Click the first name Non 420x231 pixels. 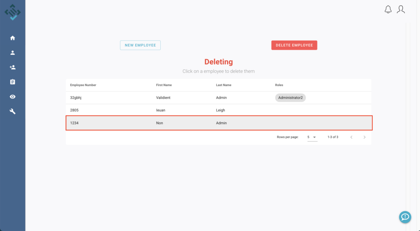(160, 123)
